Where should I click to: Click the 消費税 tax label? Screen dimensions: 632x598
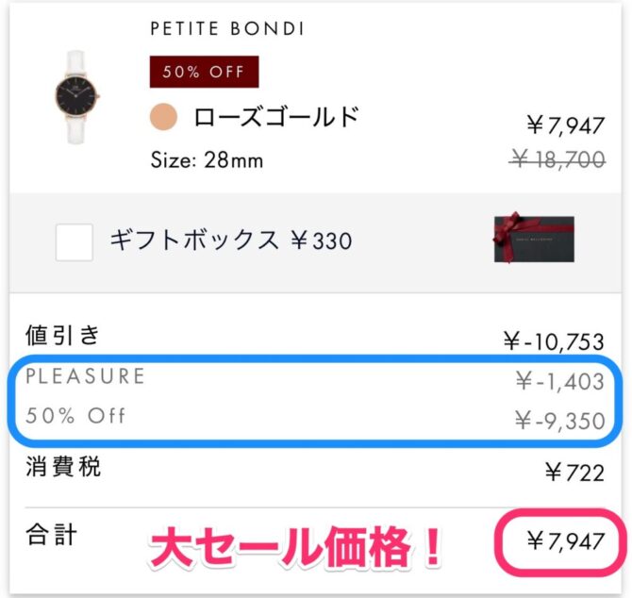(x=62, y=466)
